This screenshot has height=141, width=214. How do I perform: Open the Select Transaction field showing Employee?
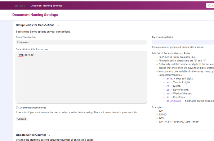81,42
